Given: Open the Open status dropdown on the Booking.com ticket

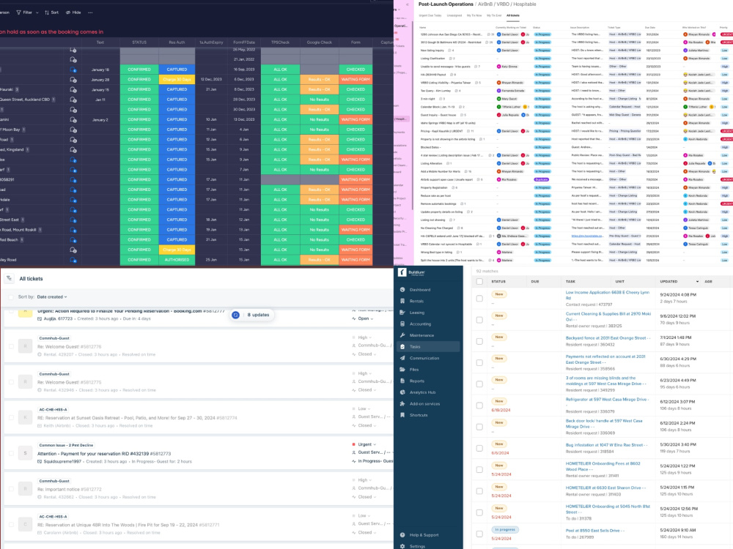Looking at the screenshot, I should click(366, 318).
